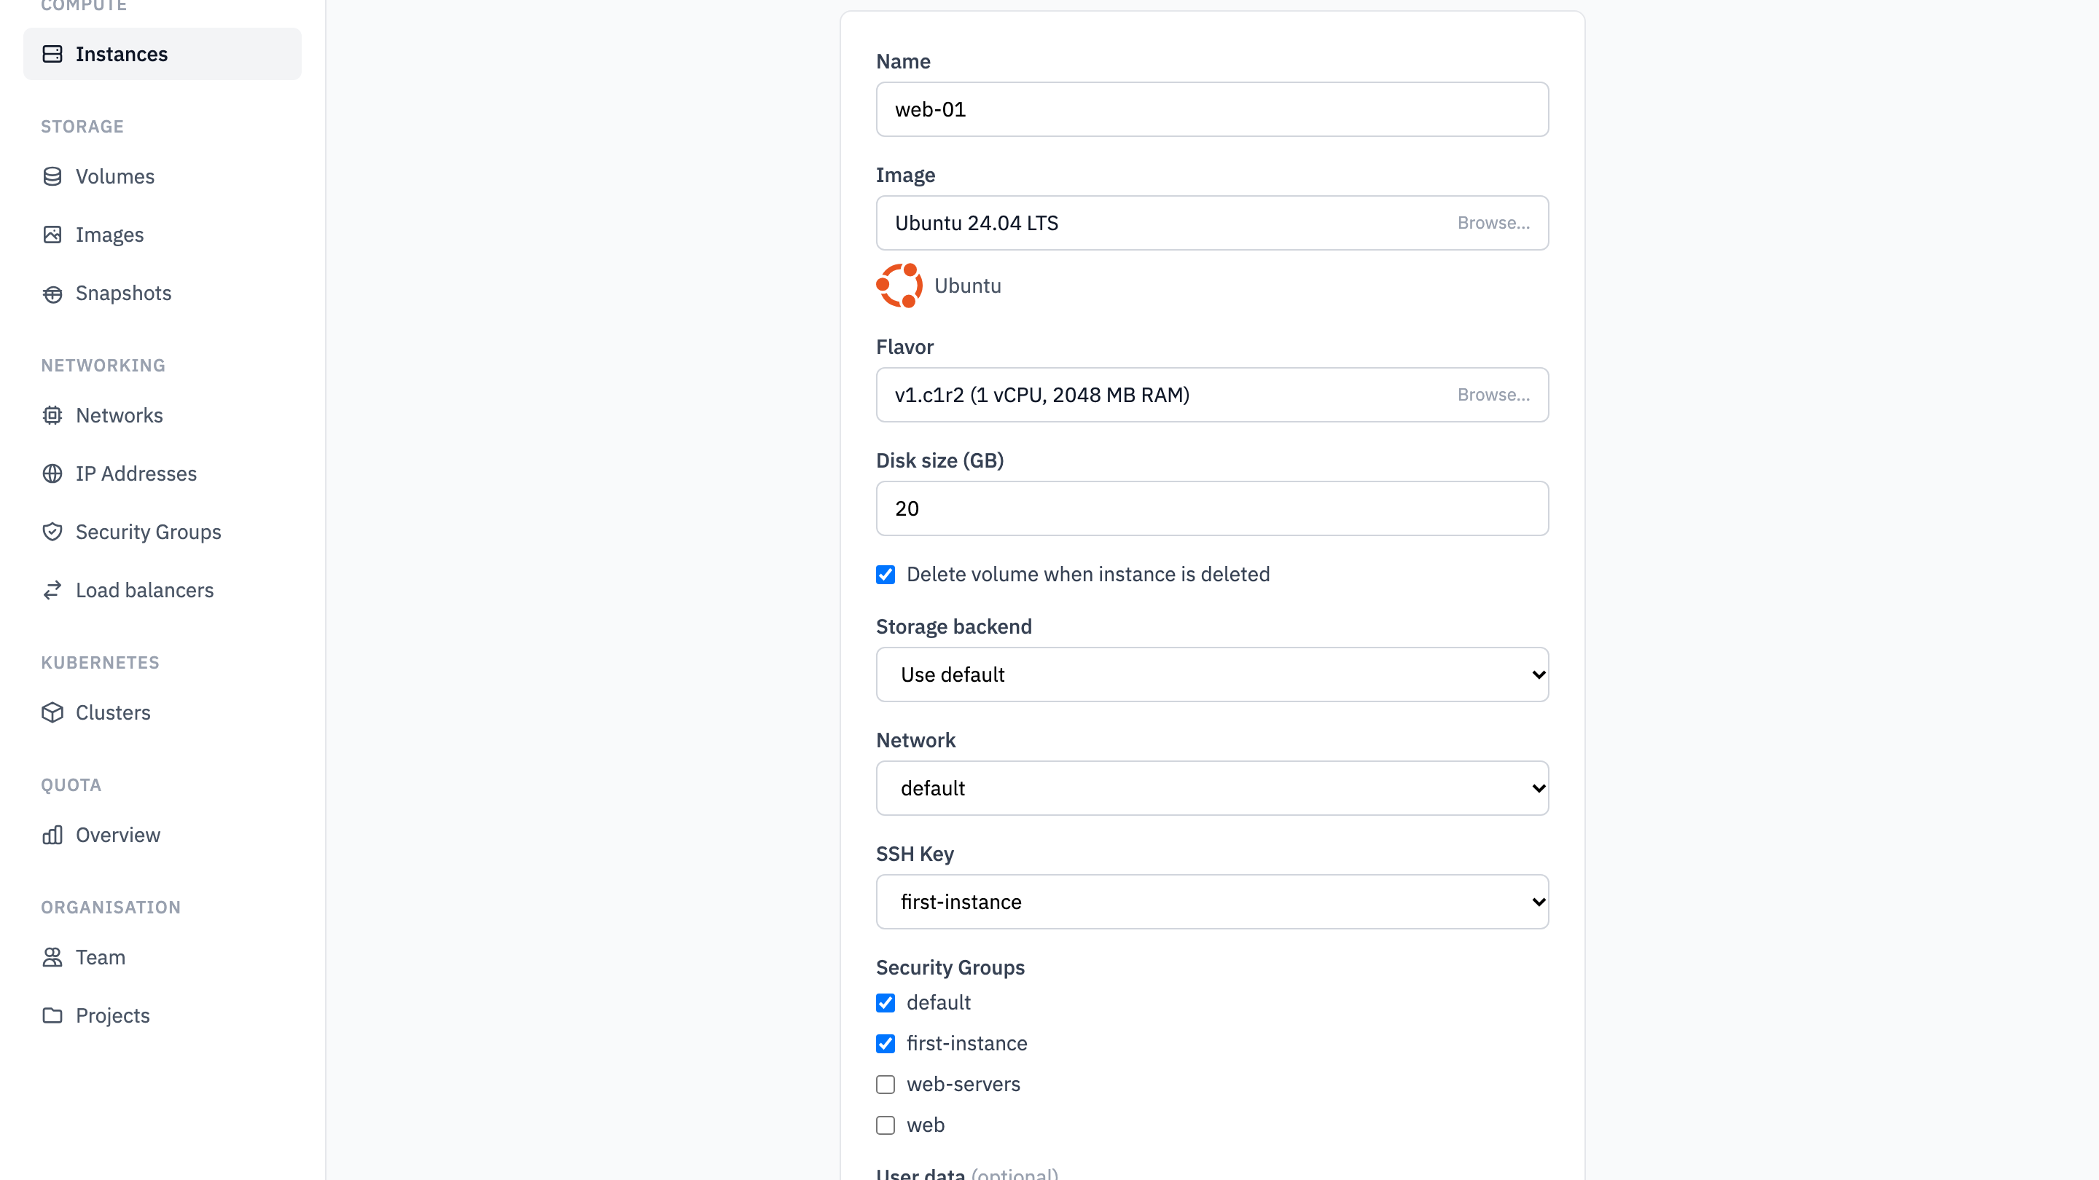Viewport: 2099px width, 1180px height.
Task: Open the Networks sidebar entry
Action: [x=162, y=415]
